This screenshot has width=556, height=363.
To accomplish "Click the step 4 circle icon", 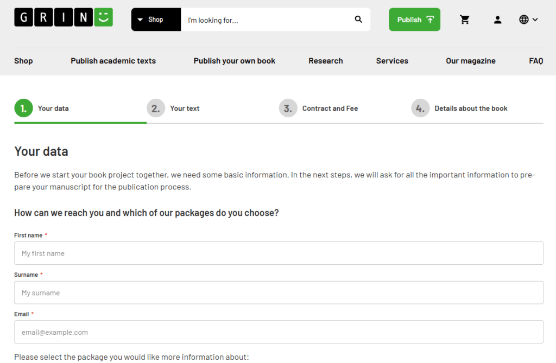I will 420,109.
